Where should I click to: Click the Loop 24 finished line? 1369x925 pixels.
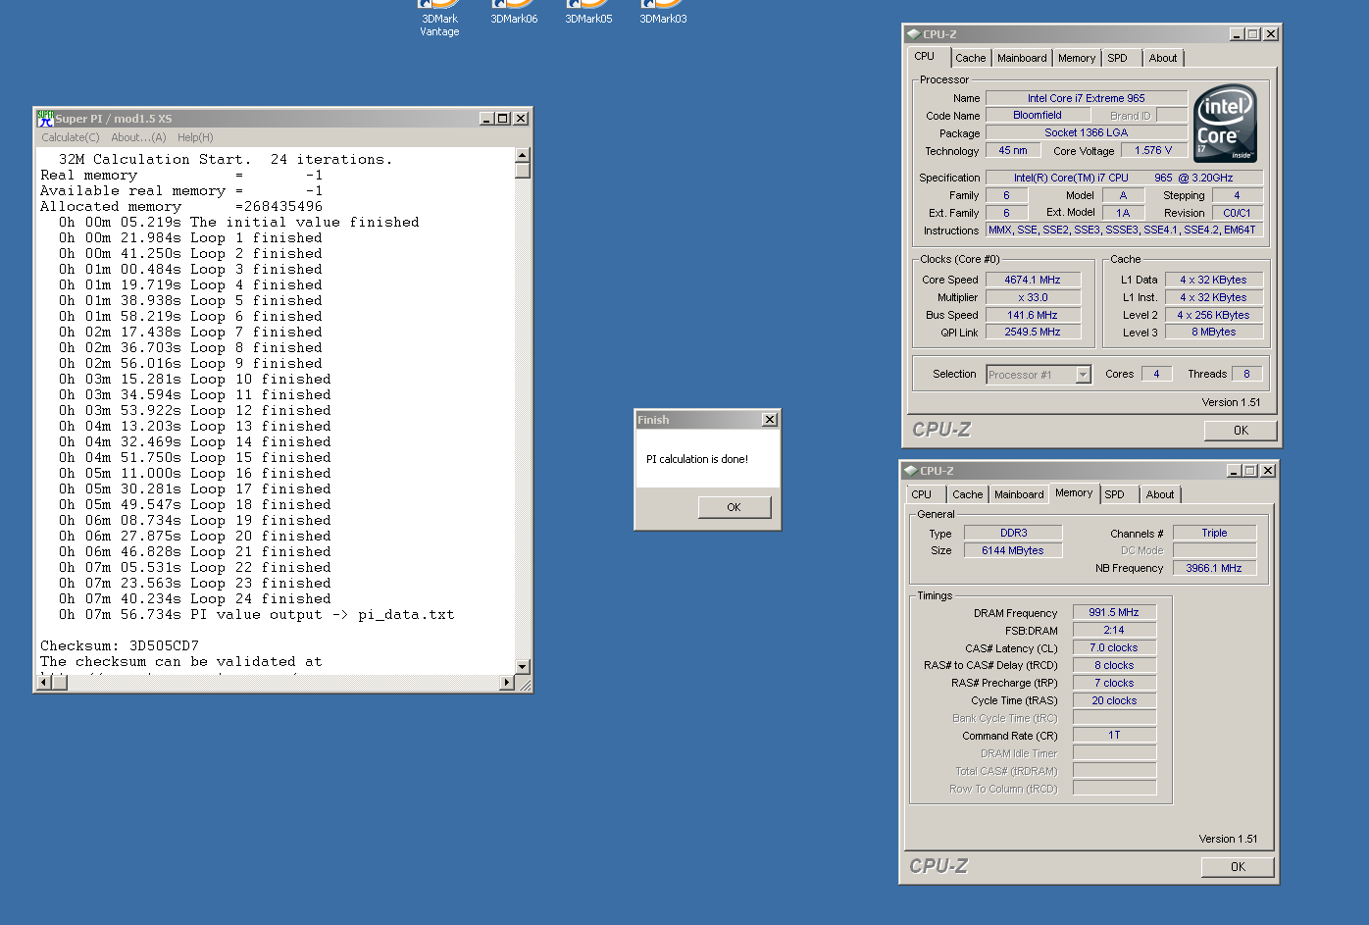point(195,598)
